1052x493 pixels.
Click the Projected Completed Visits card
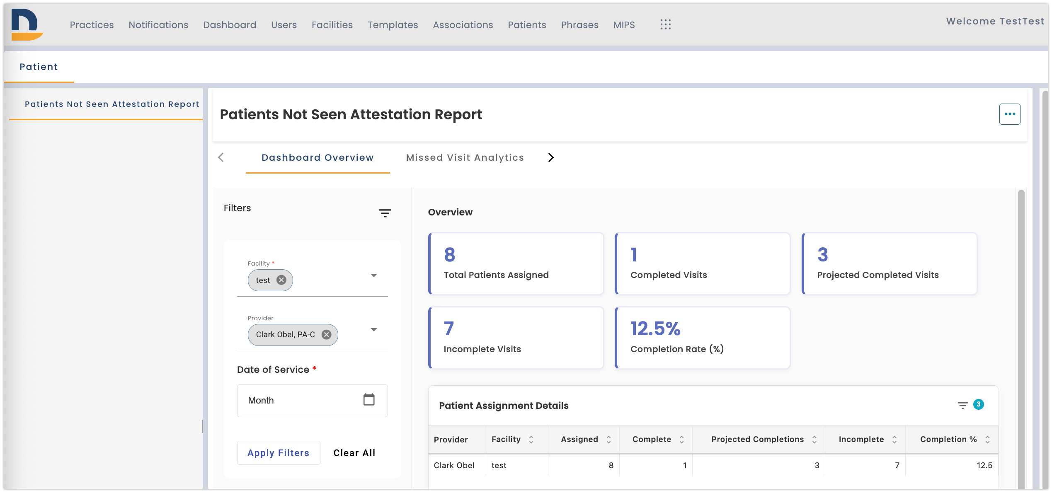[889, 263]
